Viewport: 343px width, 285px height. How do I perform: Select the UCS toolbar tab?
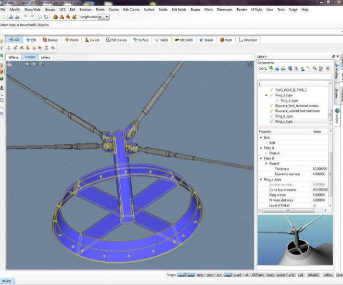click(x=15, y=40)
